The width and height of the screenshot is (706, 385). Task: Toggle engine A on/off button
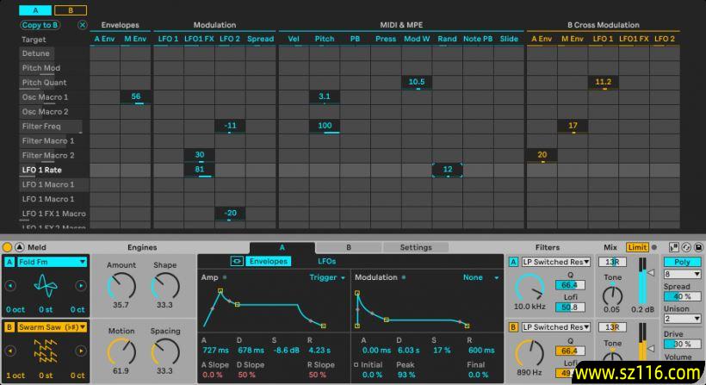click(9, 262)
